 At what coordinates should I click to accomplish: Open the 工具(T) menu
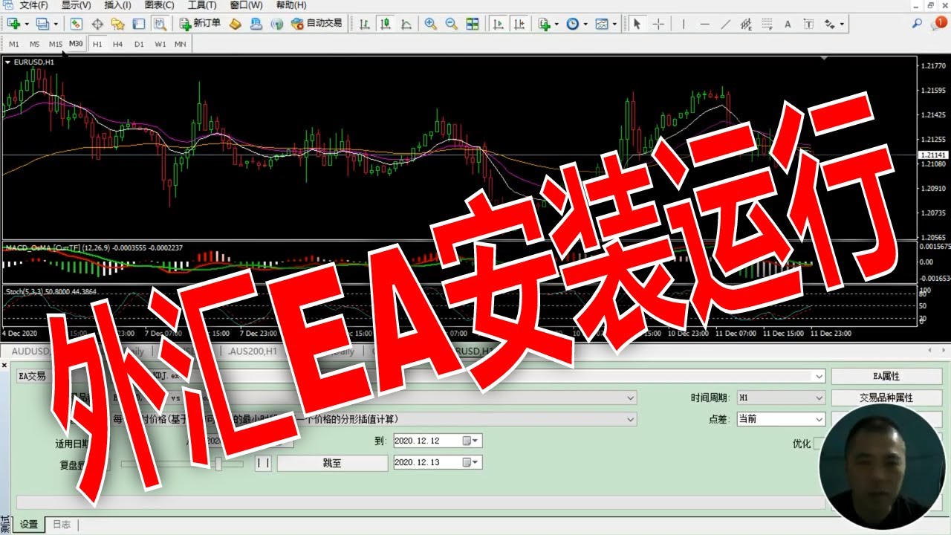pos(202,5)
